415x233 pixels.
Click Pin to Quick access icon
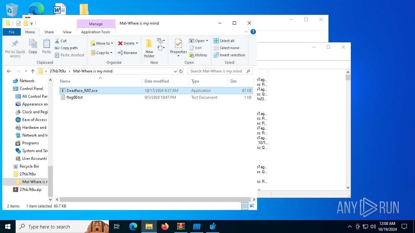[x=15, y=49]
